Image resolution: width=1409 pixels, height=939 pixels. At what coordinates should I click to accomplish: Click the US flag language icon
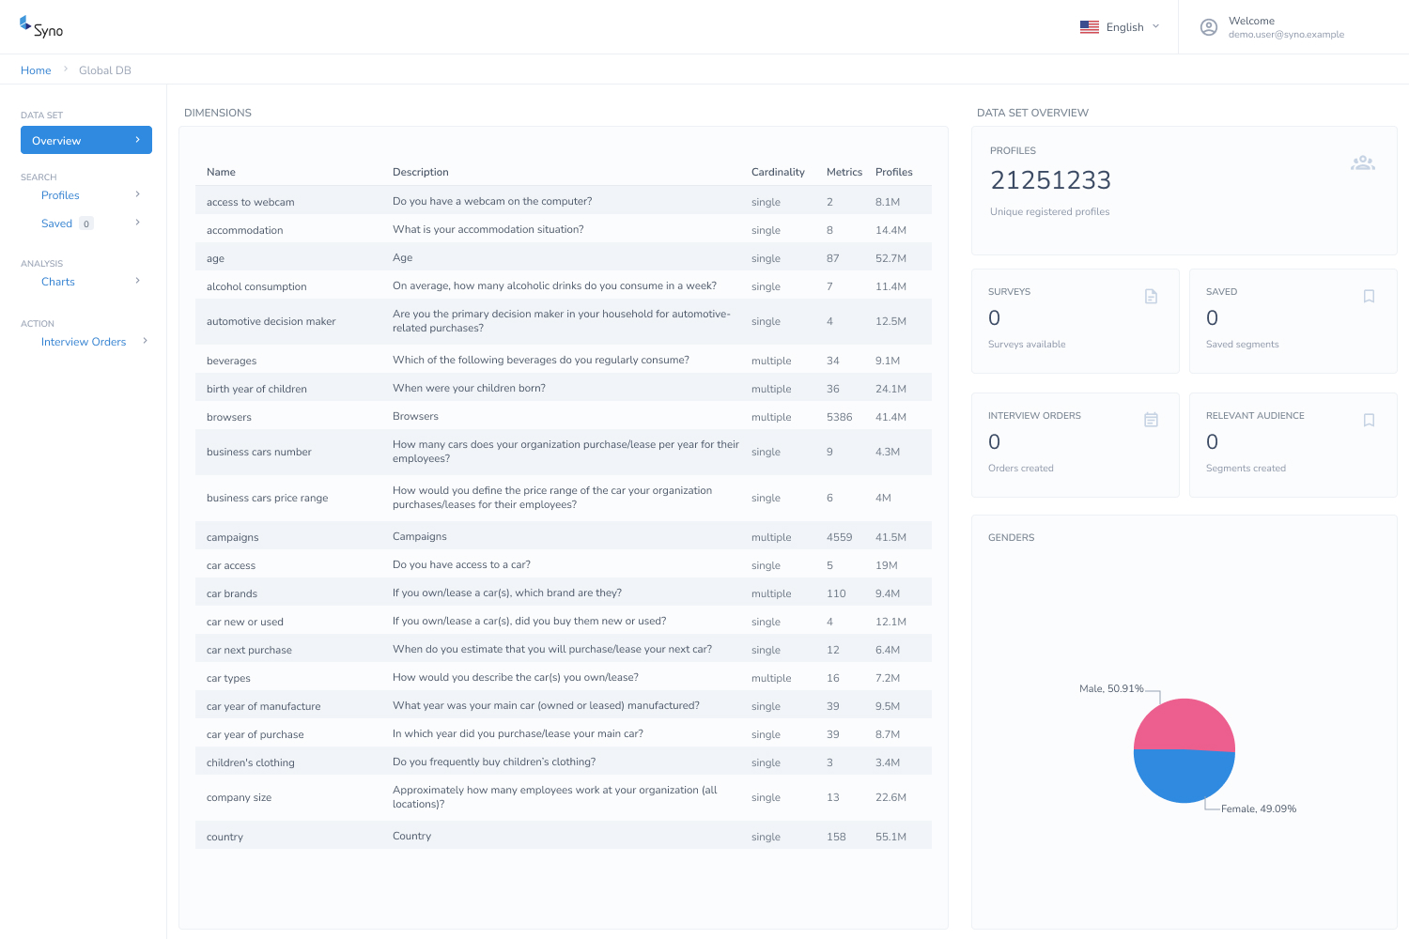(x=1090, y=27)
